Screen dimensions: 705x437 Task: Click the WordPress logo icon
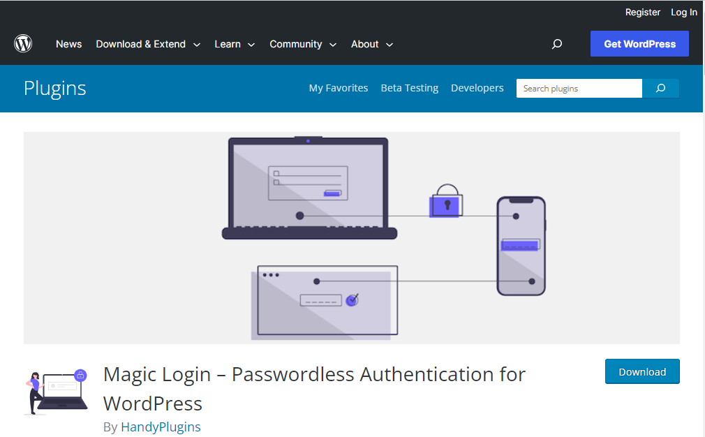point(23,43)
